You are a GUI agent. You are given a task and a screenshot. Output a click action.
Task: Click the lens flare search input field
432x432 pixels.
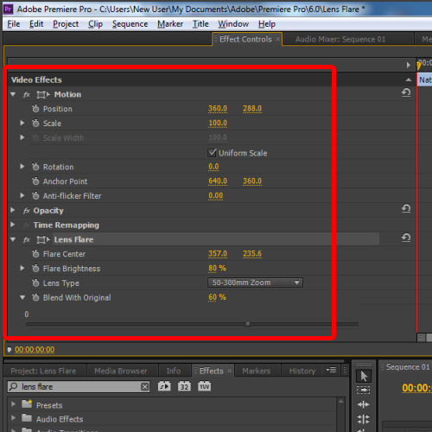[79, 387]
